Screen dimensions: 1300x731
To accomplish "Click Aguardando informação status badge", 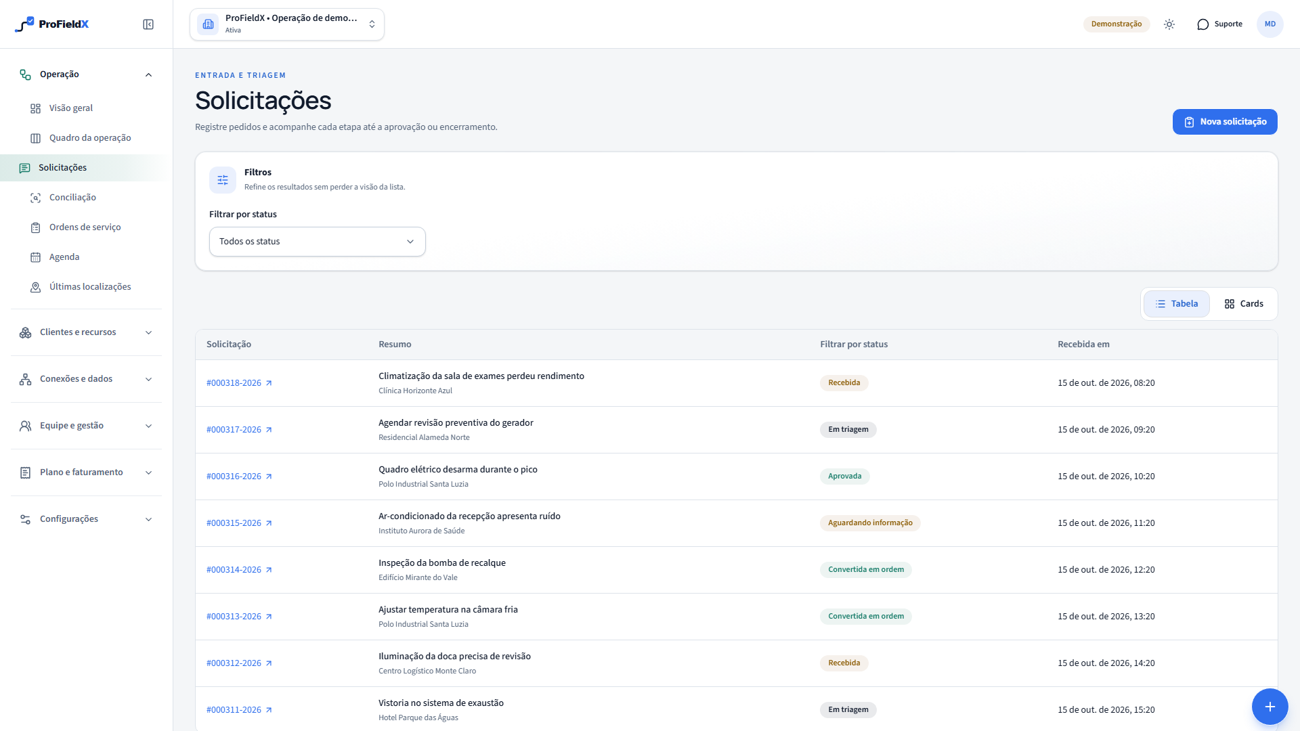I will click(x=870, y=523).
